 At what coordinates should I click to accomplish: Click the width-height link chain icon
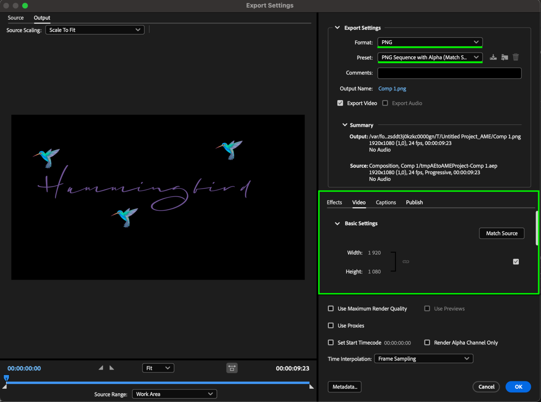(x=406, y=262)
